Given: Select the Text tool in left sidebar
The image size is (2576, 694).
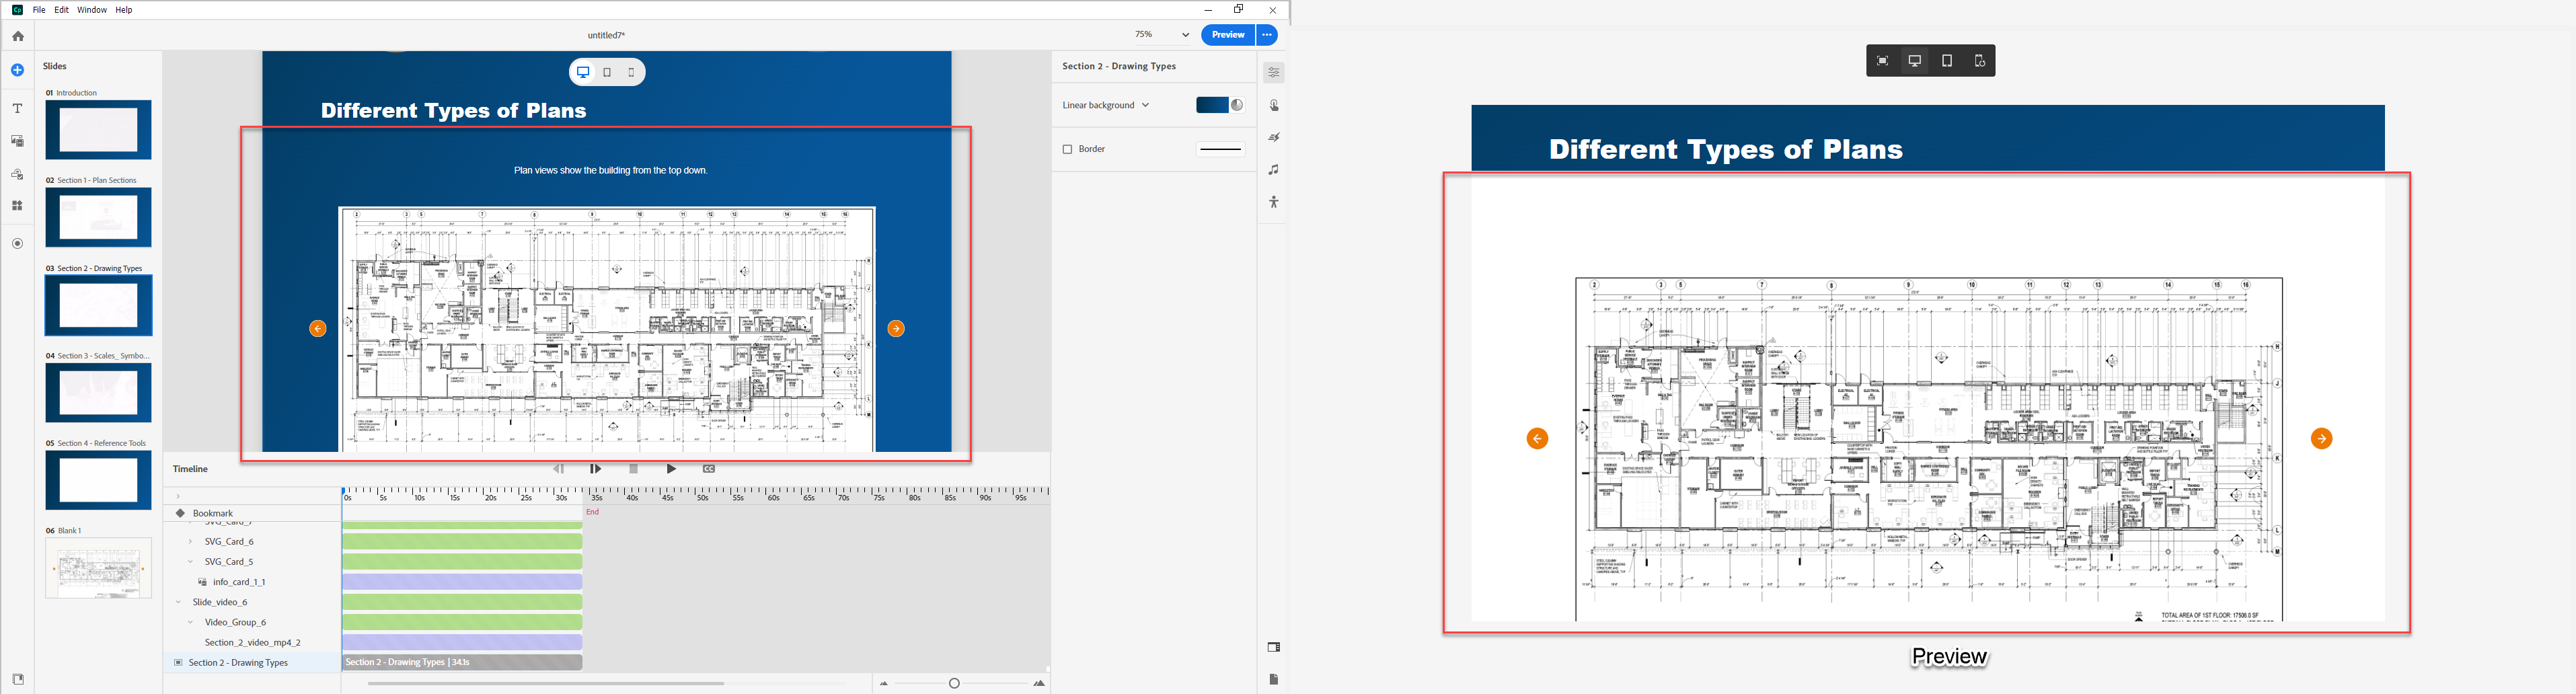Looking at the screenshot, I should click(18, 108).
